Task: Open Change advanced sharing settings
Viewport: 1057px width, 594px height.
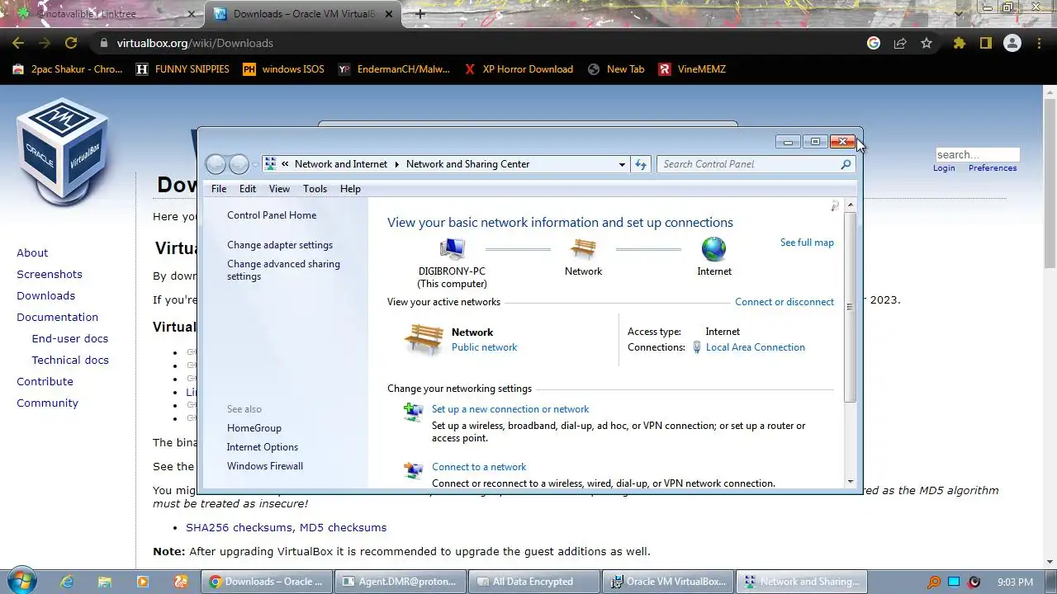Action: pyautogui.click(x=283, y=270)
